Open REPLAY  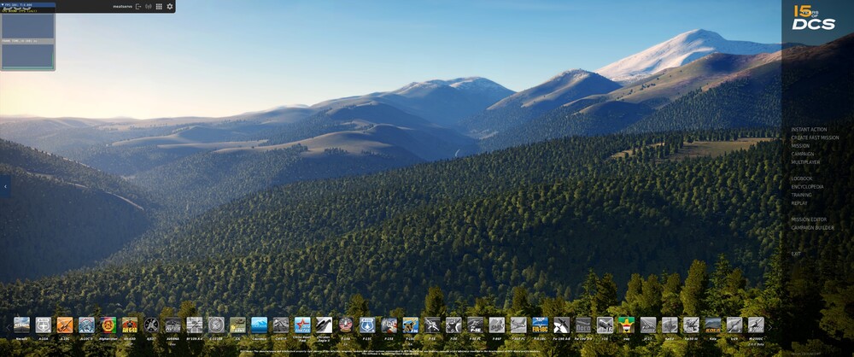click(799, 203)
